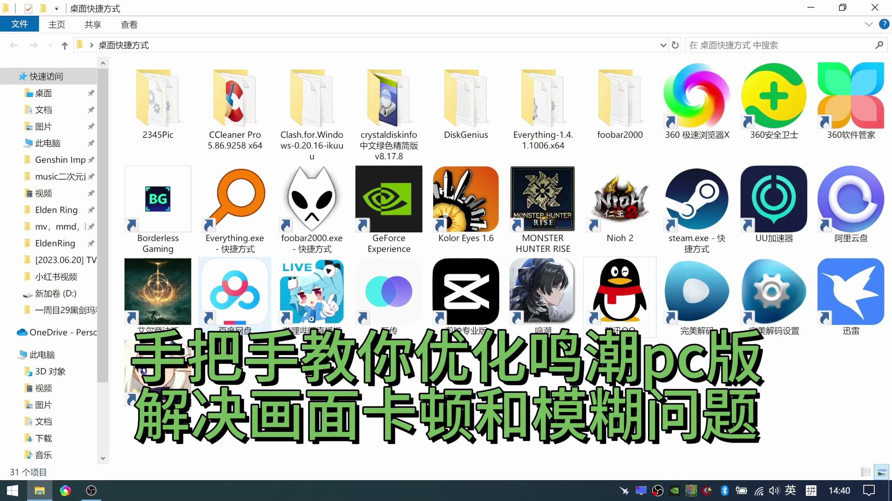This screenshot has height=501, width=892.
Task: Open OBS Studio from taskbar
Action: point(91,490)
